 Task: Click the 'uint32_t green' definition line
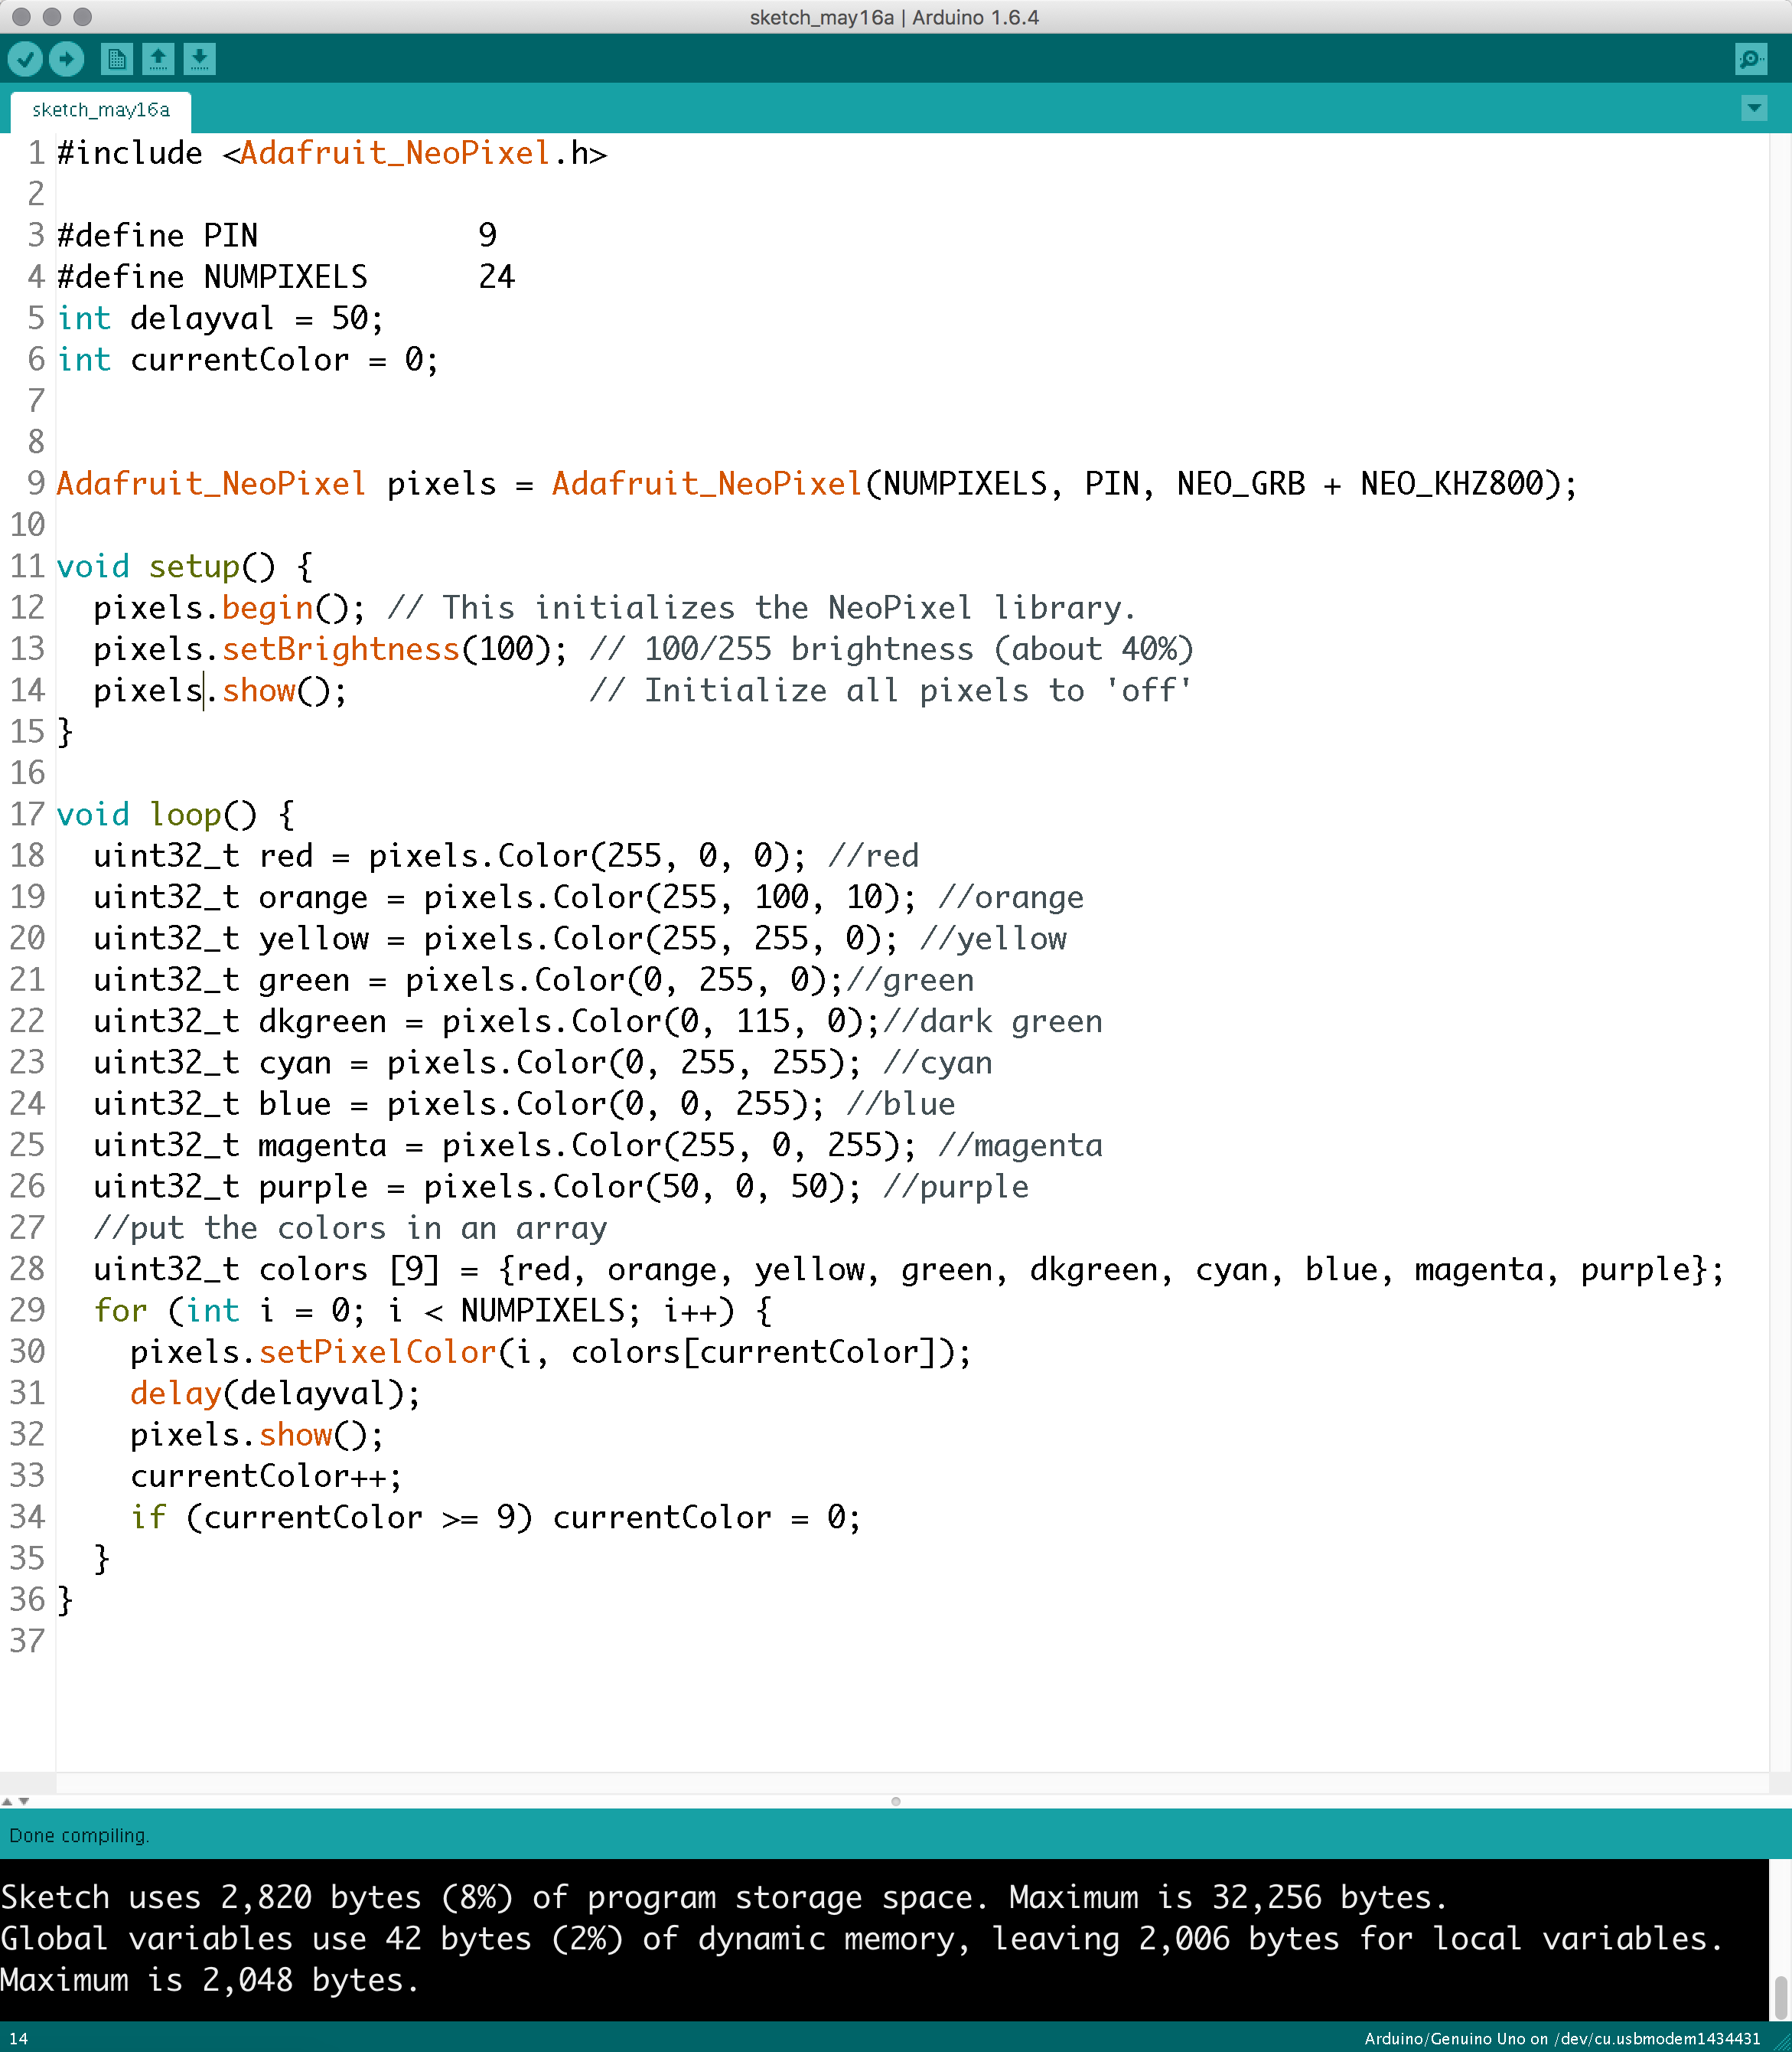[533, 979]
